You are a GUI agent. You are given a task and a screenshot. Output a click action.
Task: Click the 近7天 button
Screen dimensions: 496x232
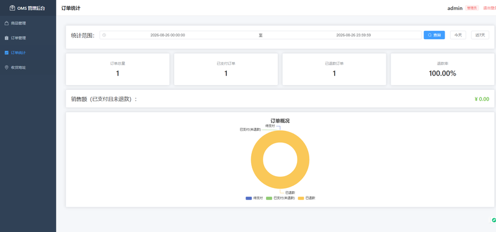pos(480,35)
